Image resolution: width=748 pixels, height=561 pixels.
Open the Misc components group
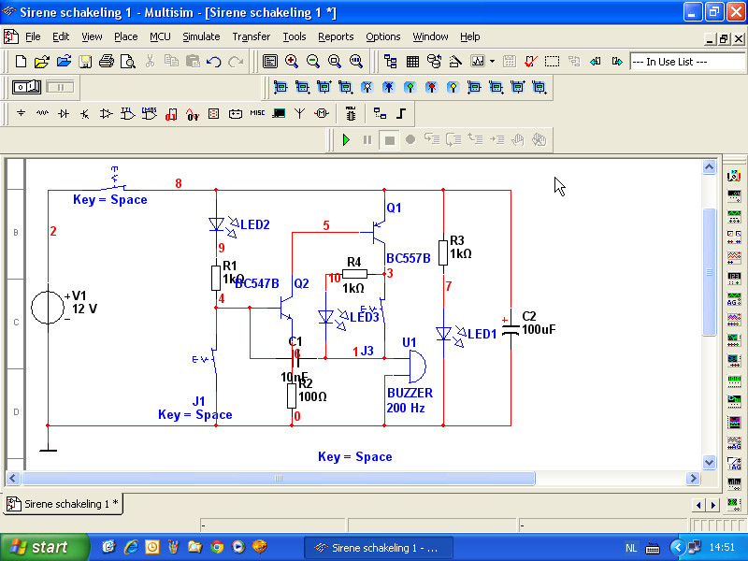[x=257, y=114]
